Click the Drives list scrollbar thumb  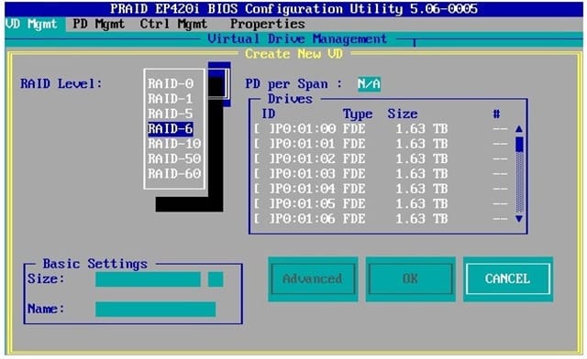pos(519,145)
